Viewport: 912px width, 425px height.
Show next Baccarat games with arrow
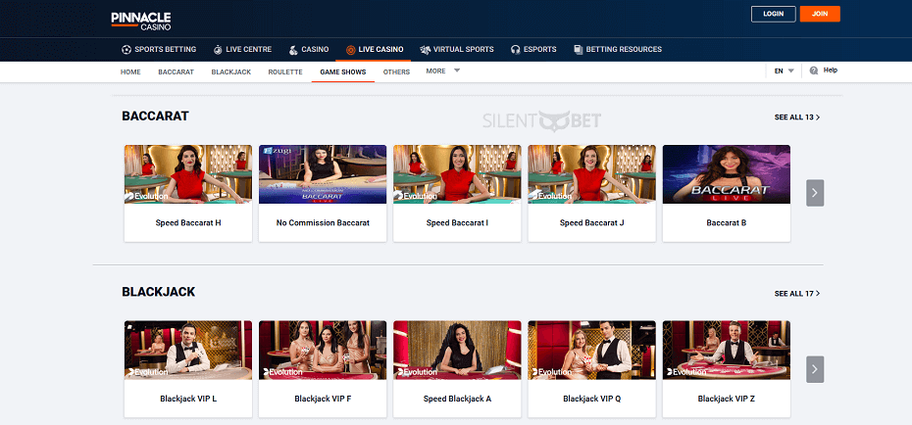tap(815, 193)
